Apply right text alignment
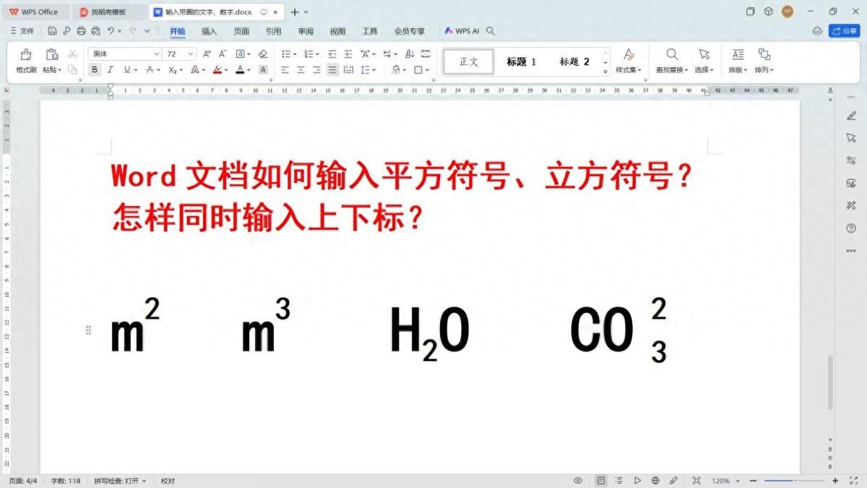 316,70
